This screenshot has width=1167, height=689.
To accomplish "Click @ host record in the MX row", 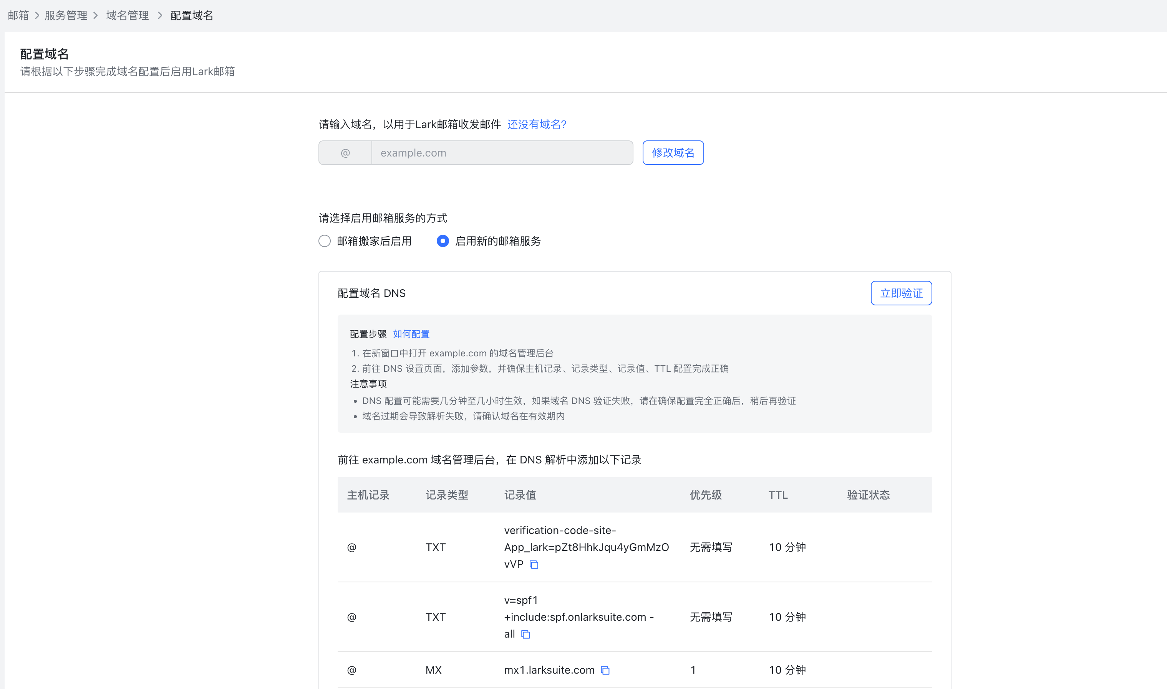I will pyautogui.click(x=352, y=670).
